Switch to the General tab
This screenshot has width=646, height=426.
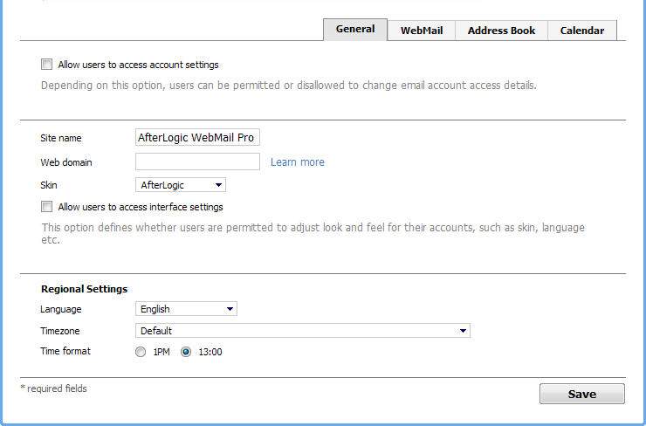(355, 30)
